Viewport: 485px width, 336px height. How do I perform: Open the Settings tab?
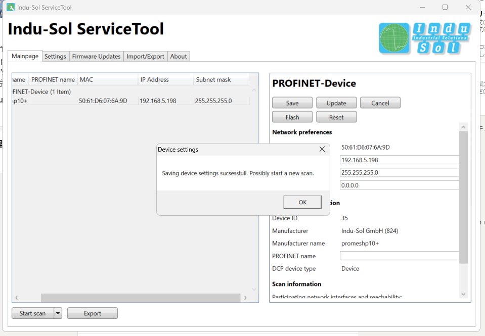55,56
